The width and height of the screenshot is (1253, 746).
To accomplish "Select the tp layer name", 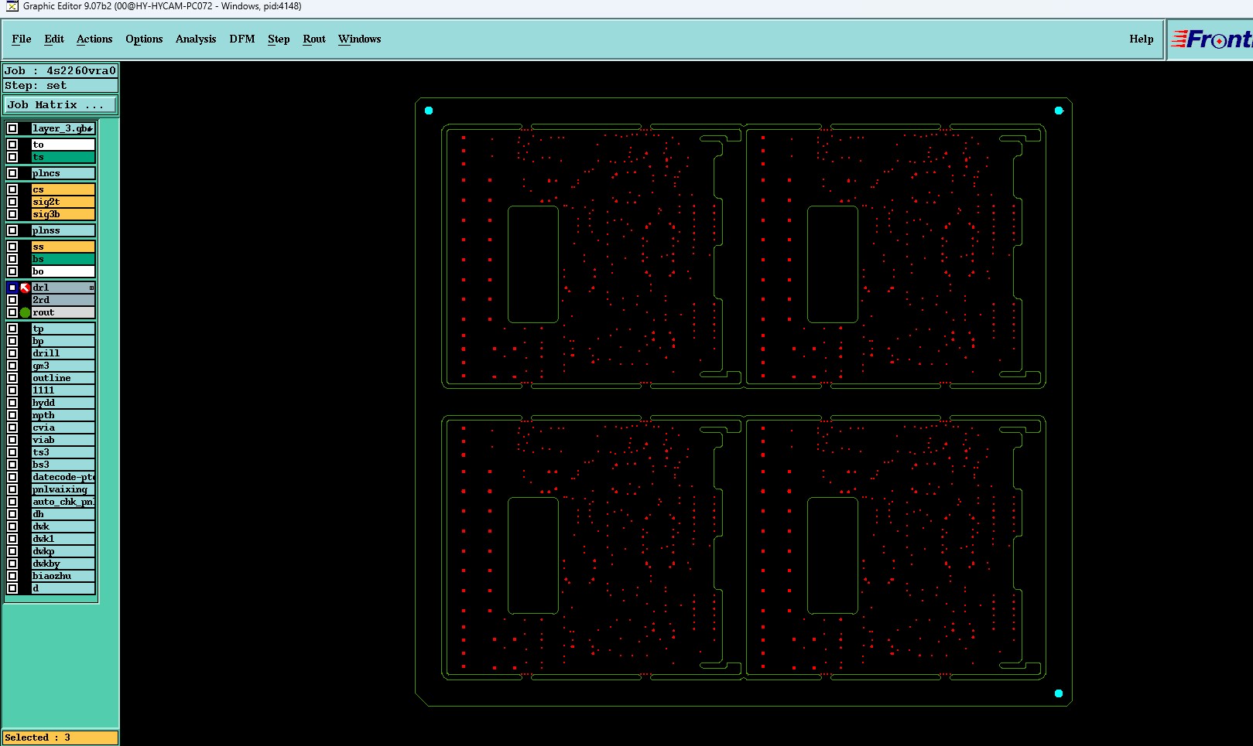I will tap(63, 329).
